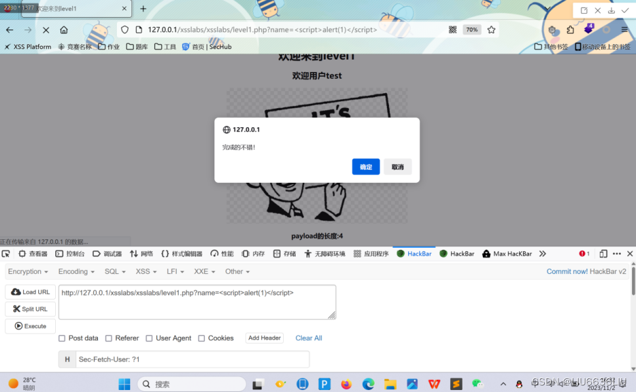
Task: Click the Commit now! link
Action: point(566,271)
